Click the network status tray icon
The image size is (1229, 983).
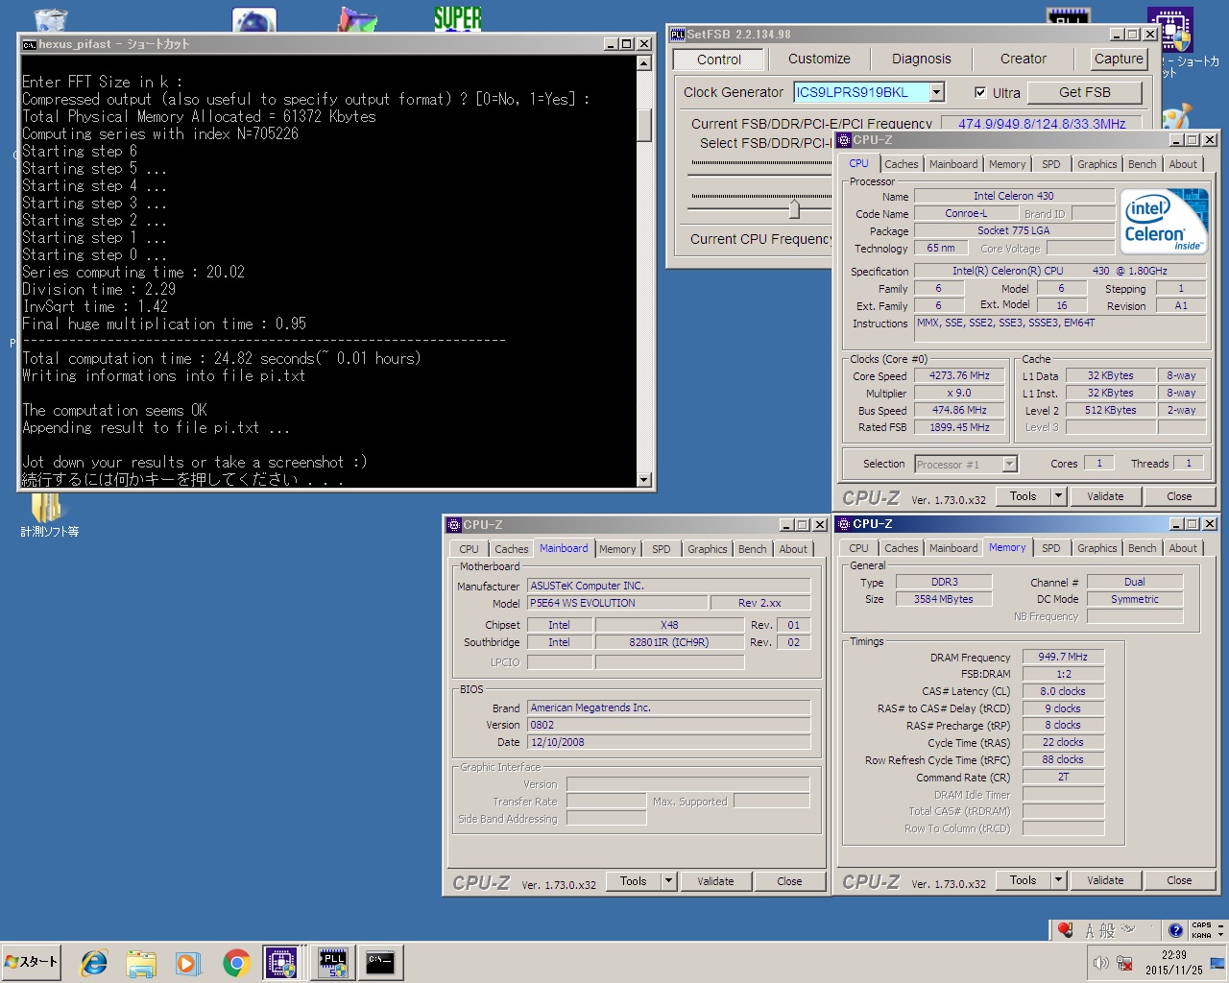[x=1125, y=963]
